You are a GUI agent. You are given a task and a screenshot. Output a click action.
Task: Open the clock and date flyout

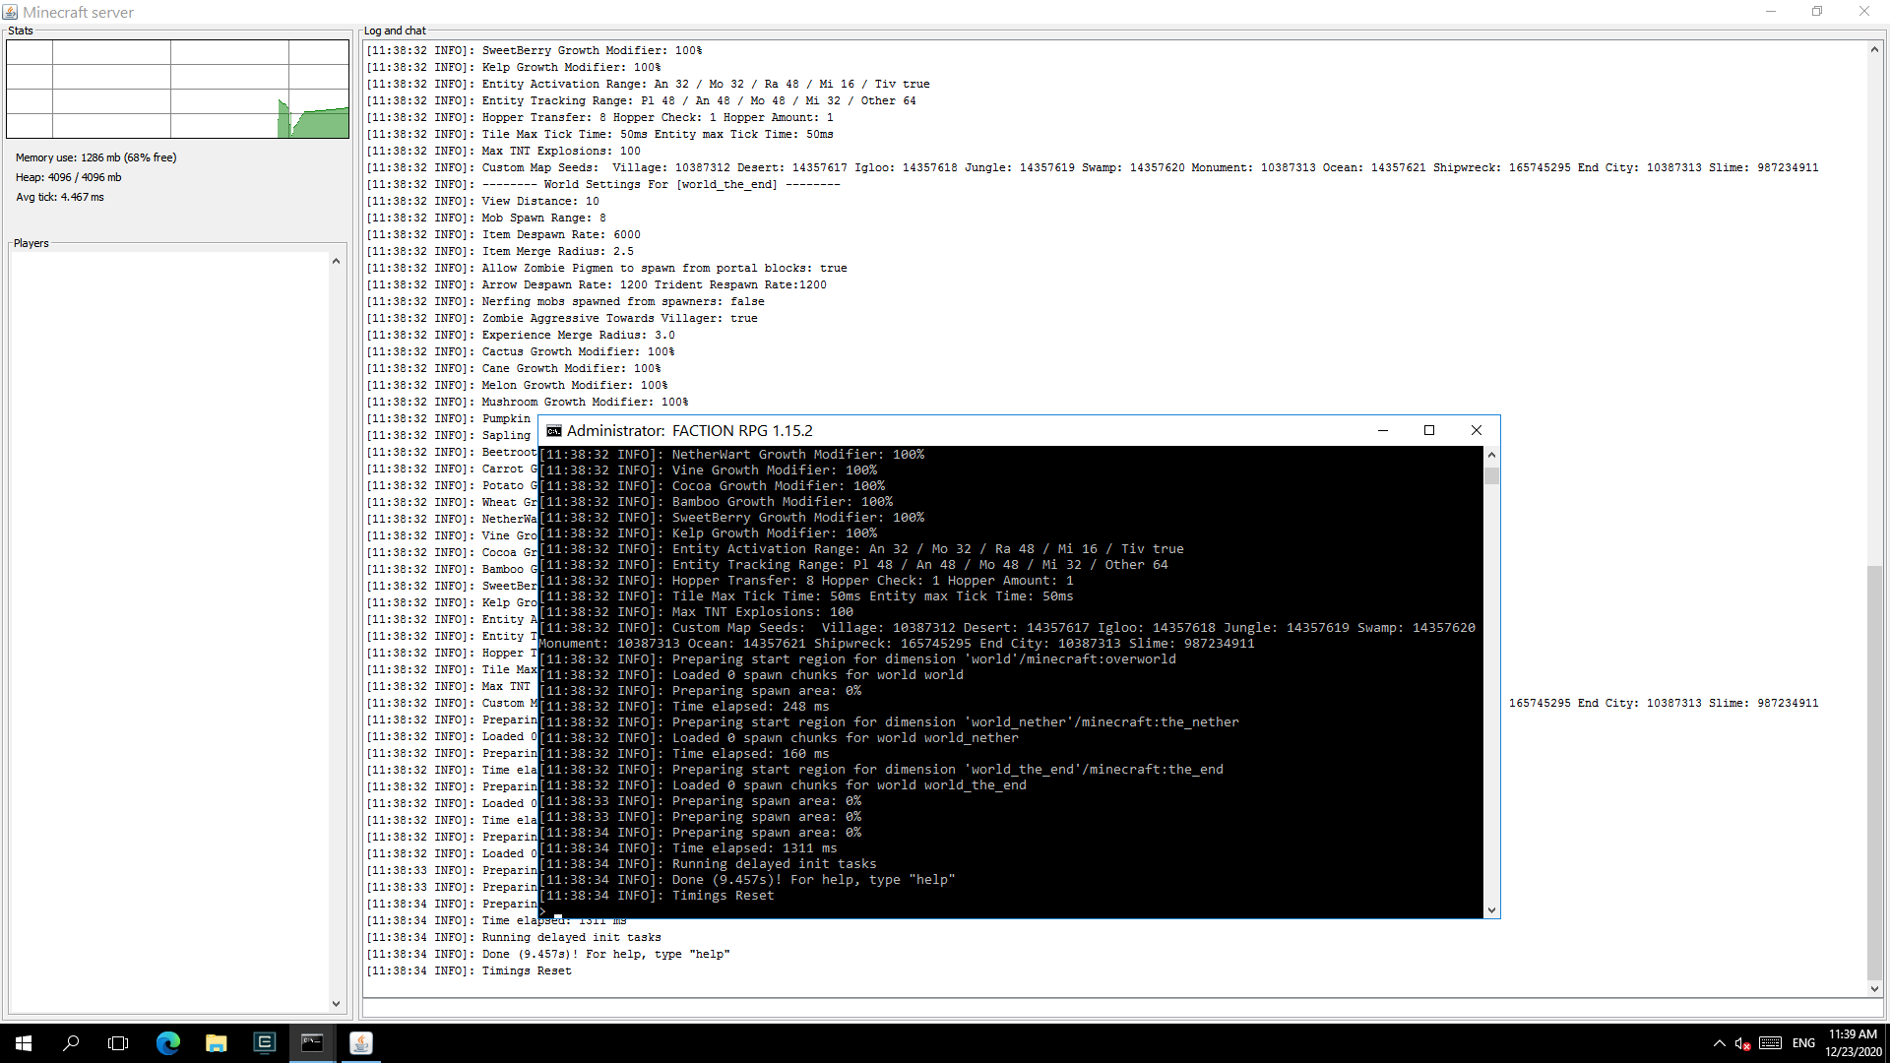coord(1853,1043)
